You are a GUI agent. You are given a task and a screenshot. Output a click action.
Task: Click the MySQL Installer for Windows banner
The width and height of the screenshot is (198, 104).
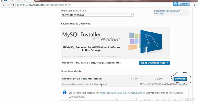pos(115,43)
